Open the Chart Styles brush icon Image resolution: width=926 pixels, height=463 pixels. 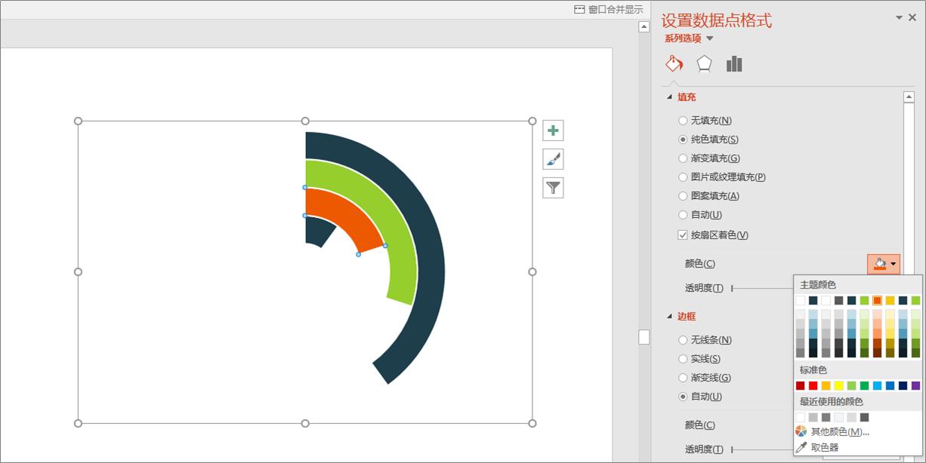553,159
